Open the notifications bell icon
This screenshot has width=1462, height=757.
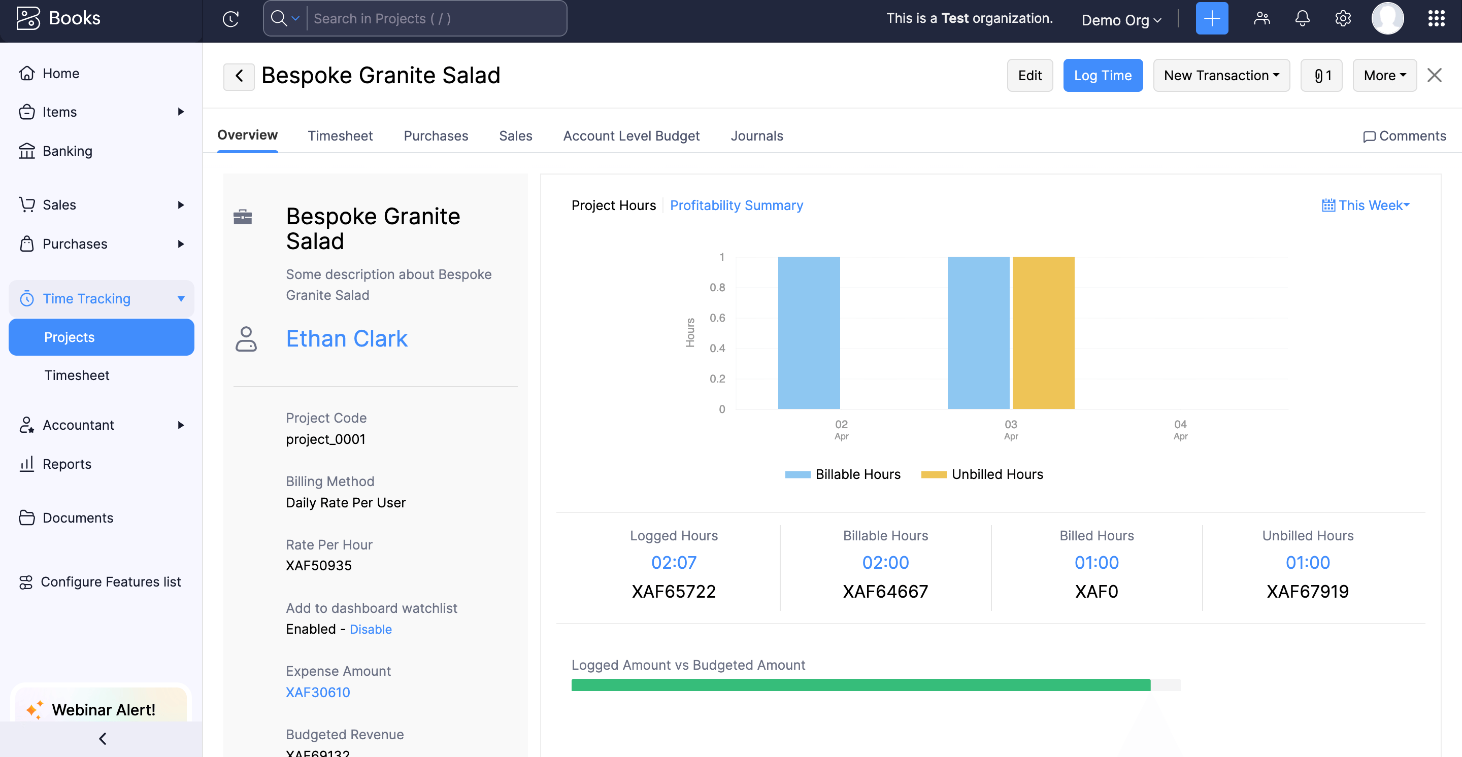1302,19
